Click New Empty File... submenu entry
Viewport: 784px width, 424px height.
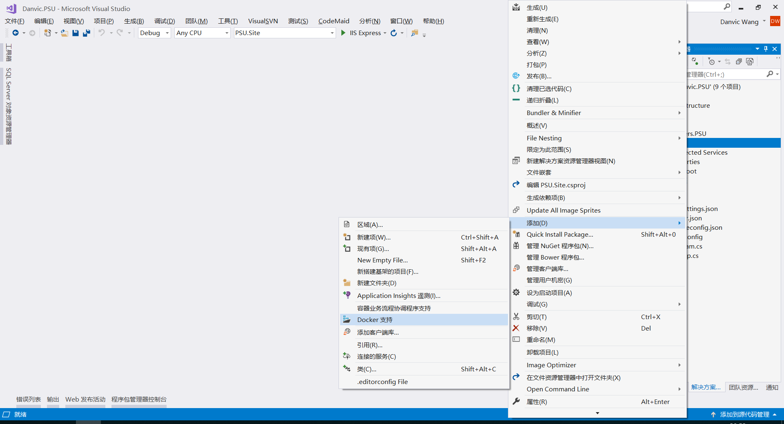click(x=424, y=260)
